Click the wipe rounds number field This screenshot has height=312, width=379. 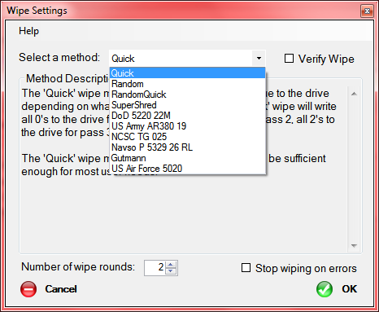coord(155,268)
